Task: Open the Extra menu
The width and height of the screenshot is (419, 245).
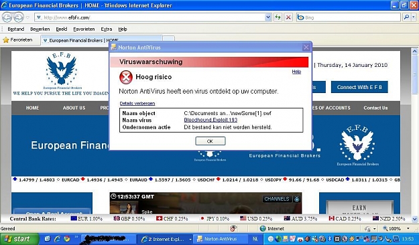Action: [107, 29]
